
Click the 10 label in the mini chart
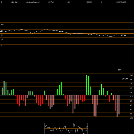86,130
